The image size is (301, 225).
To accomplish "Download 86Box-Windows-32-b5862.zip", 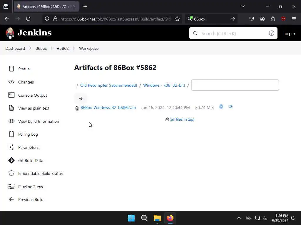I will point(108,108).
